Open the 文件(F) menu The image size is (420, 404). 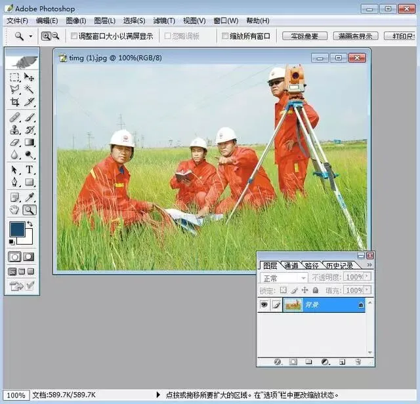click(x=18, y=21)
